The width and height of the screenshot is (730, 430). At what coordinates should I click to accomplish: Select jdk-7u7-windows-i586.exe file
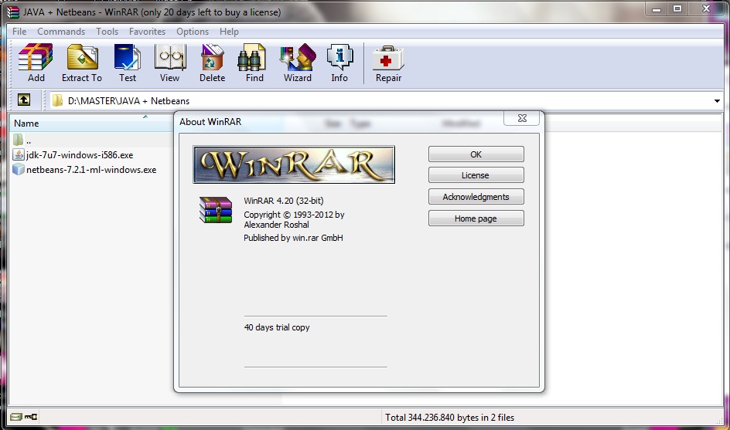[x=80, y=155]
